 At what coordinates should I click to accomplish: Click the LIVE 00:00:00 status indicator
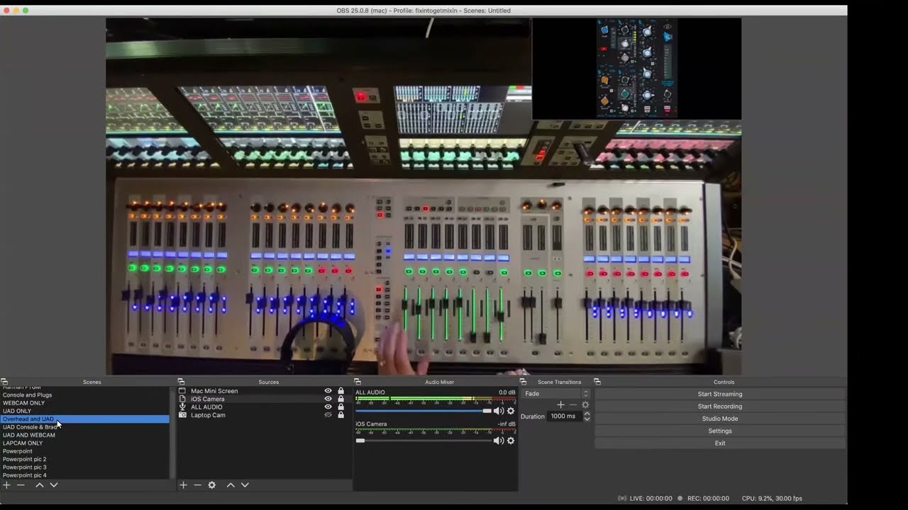click(645, 499)
